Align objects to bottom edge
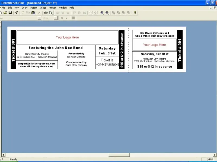The height and width of the screenshot is (162, 217). tap(84, 13)
